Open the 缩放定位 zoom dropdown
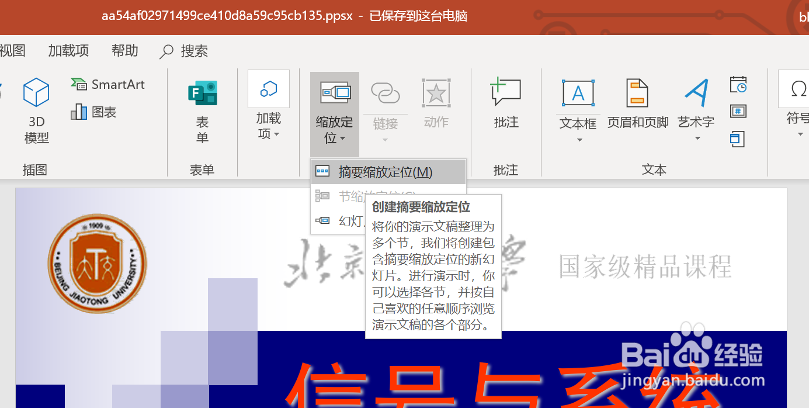 (335, 114)
